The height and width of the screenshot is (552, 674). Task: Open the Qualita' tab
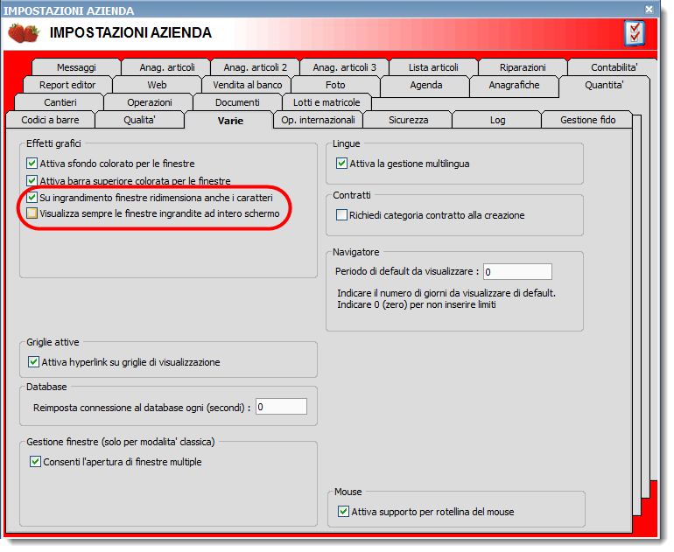coord(139,120)
